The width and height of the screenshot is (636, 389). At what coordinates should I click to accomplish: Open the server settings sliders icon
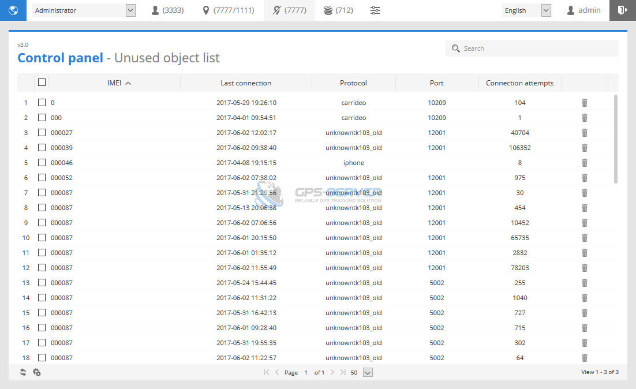(x=375, y=10)
